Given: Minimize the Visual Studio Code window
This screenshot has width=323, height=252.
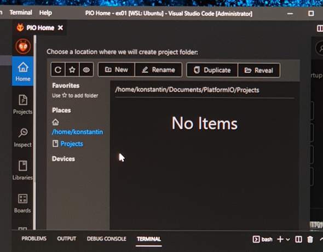Looking at the screenshot, I should 290,14.
